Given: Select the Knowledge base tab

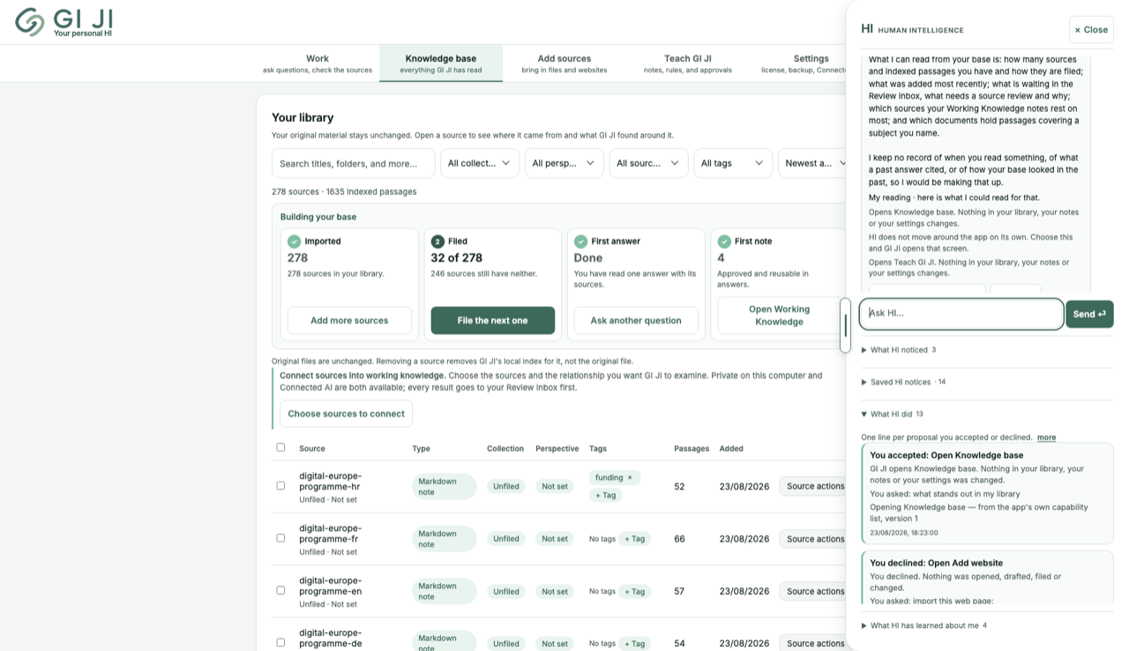Looking at the screenshot, I should pos(441,64).
